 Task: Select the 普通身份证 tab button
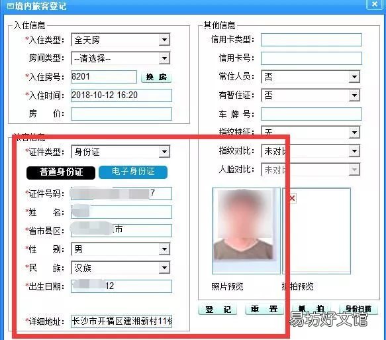point(61,172)
